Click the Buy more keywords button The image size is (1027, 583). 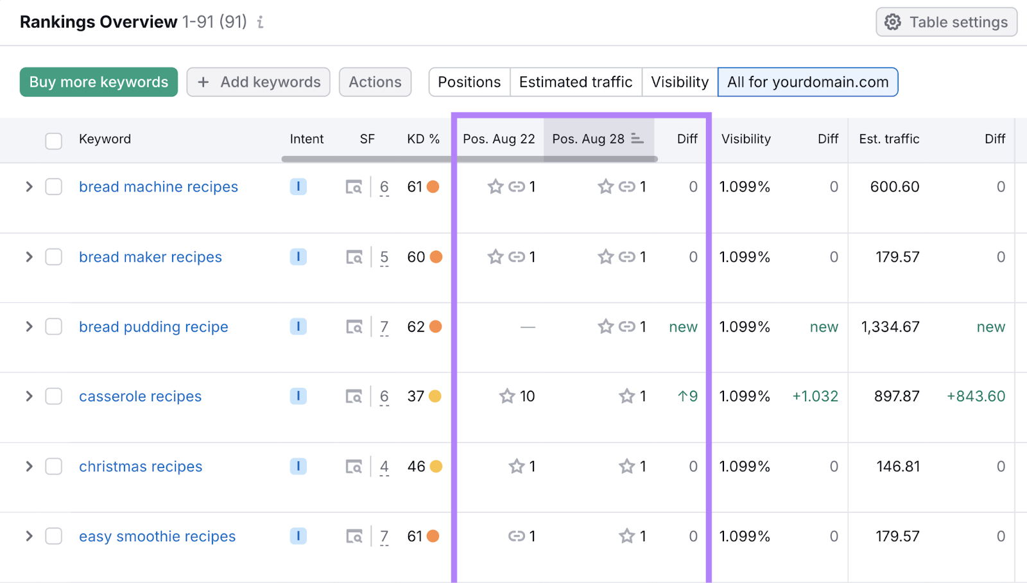tap(98, 82)
